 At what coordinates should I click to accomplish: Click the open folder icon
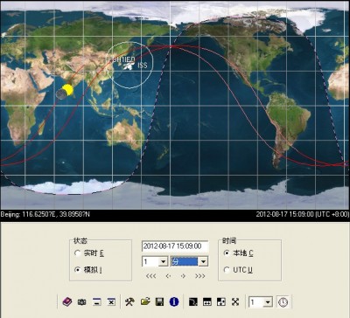point(145,301)
